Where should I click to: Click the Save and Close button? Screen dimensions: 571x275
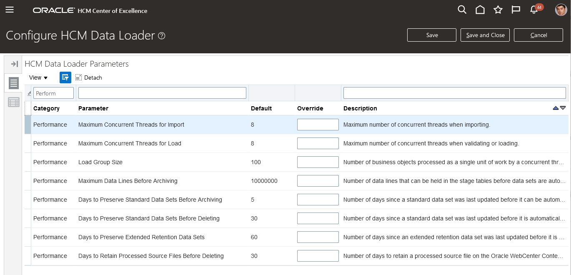(485, 35)
